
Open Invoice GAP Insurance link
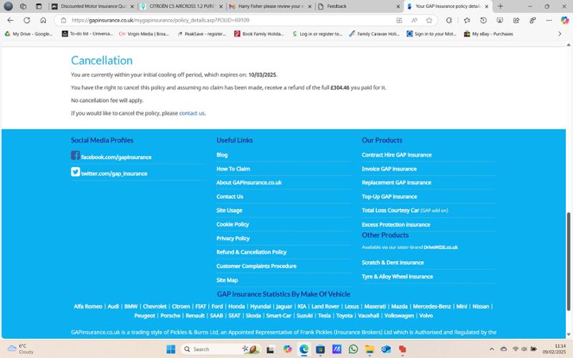(x=389, y=169)
